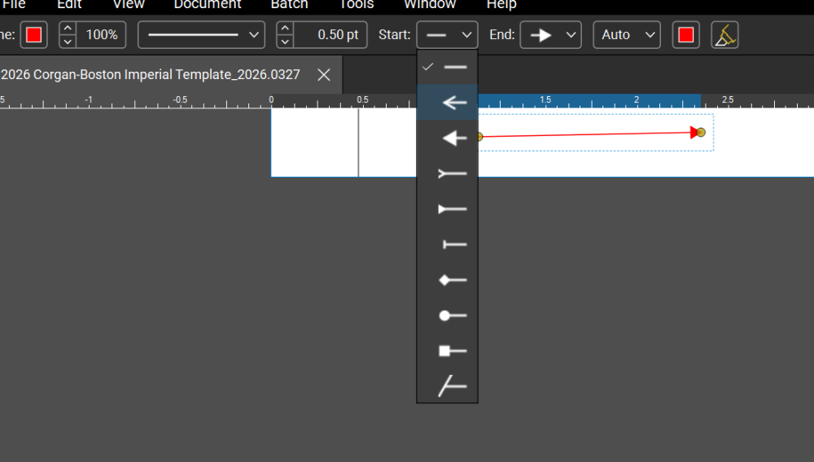Image resolution: width=814 pixels, height=462 pixels.
Task: Click the 0.50 pt line width field
Action: tap(330, 35)
